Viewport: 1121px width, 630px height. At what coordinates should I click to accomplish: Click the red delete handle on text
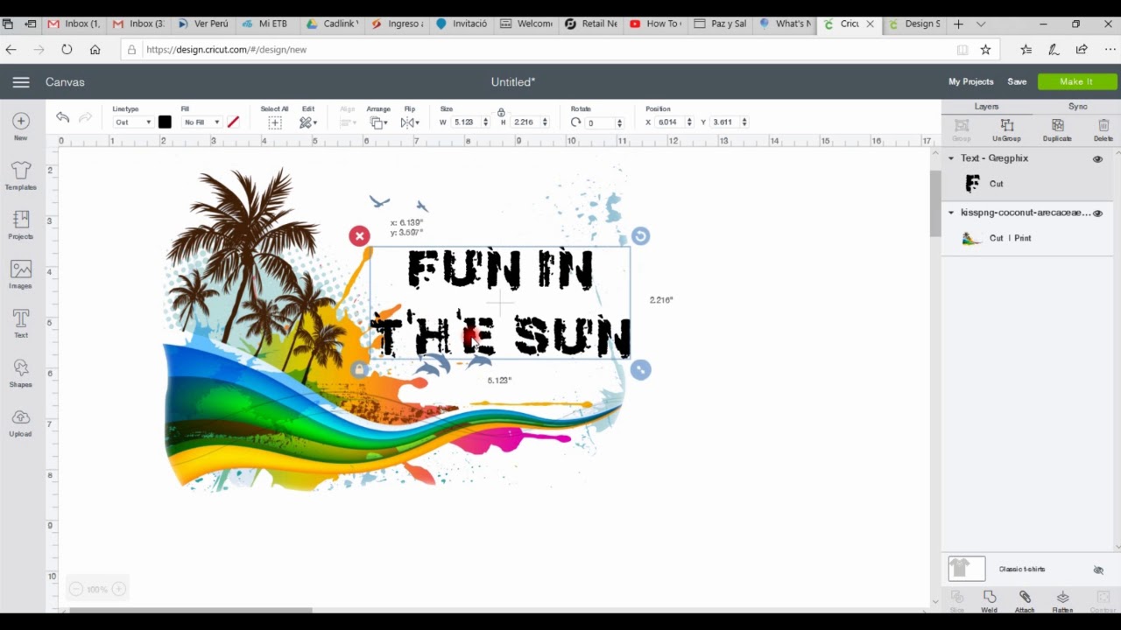(x=359, y=235)
